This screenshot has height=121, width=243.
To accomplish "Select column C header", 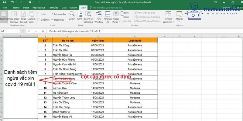I will pyautogui.click(x=68, y=36).
